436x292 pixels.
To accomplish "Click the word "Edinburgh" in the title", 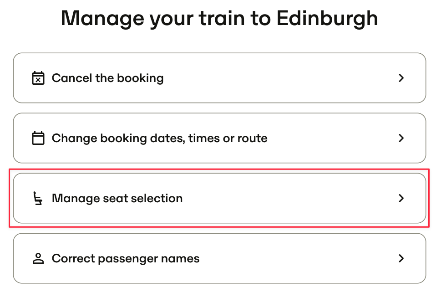I will click(x=327, y=19).
